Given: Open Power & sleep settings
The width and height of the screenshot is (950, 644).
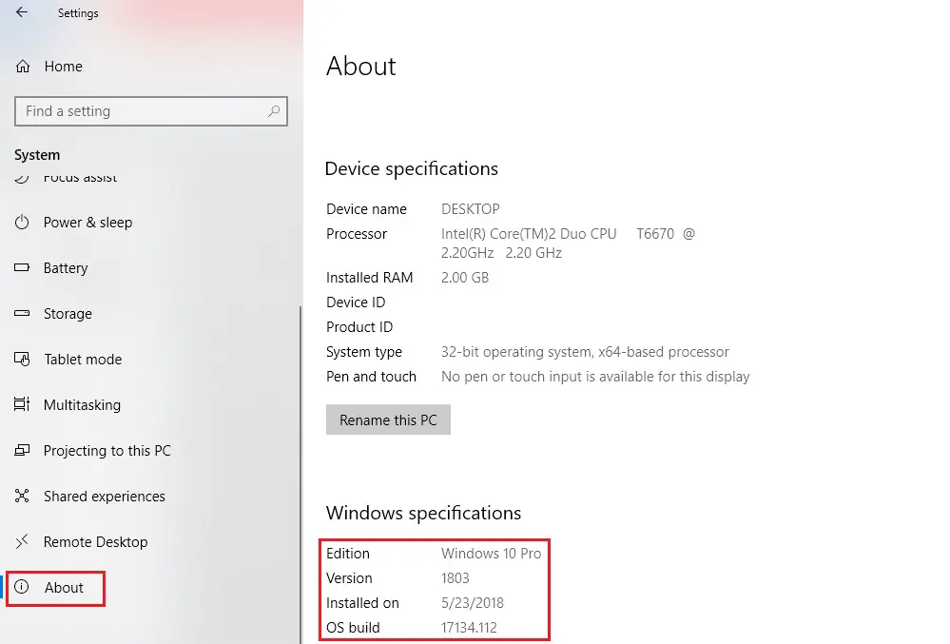Looking at the screenshot, I should [87, 223].
